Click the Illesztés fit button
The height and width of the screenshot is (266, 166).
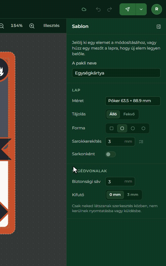click(51, 26)
